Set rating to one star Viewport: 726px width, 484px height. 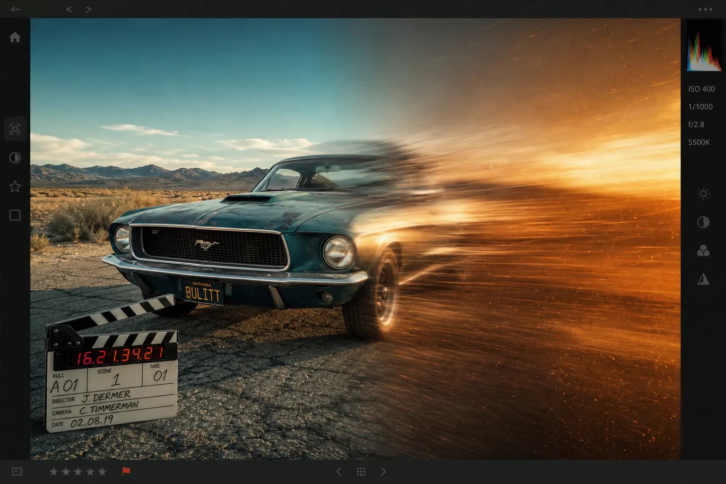point(54,471)
